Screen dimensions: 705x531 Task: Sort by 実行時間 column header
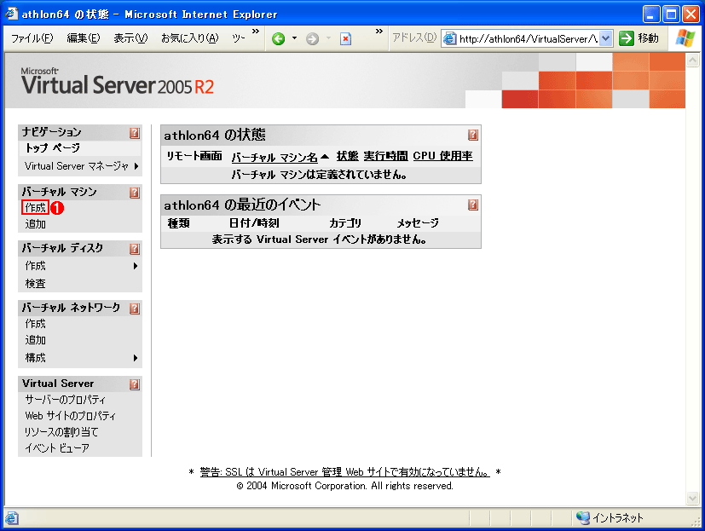click(x=386, y=156)
